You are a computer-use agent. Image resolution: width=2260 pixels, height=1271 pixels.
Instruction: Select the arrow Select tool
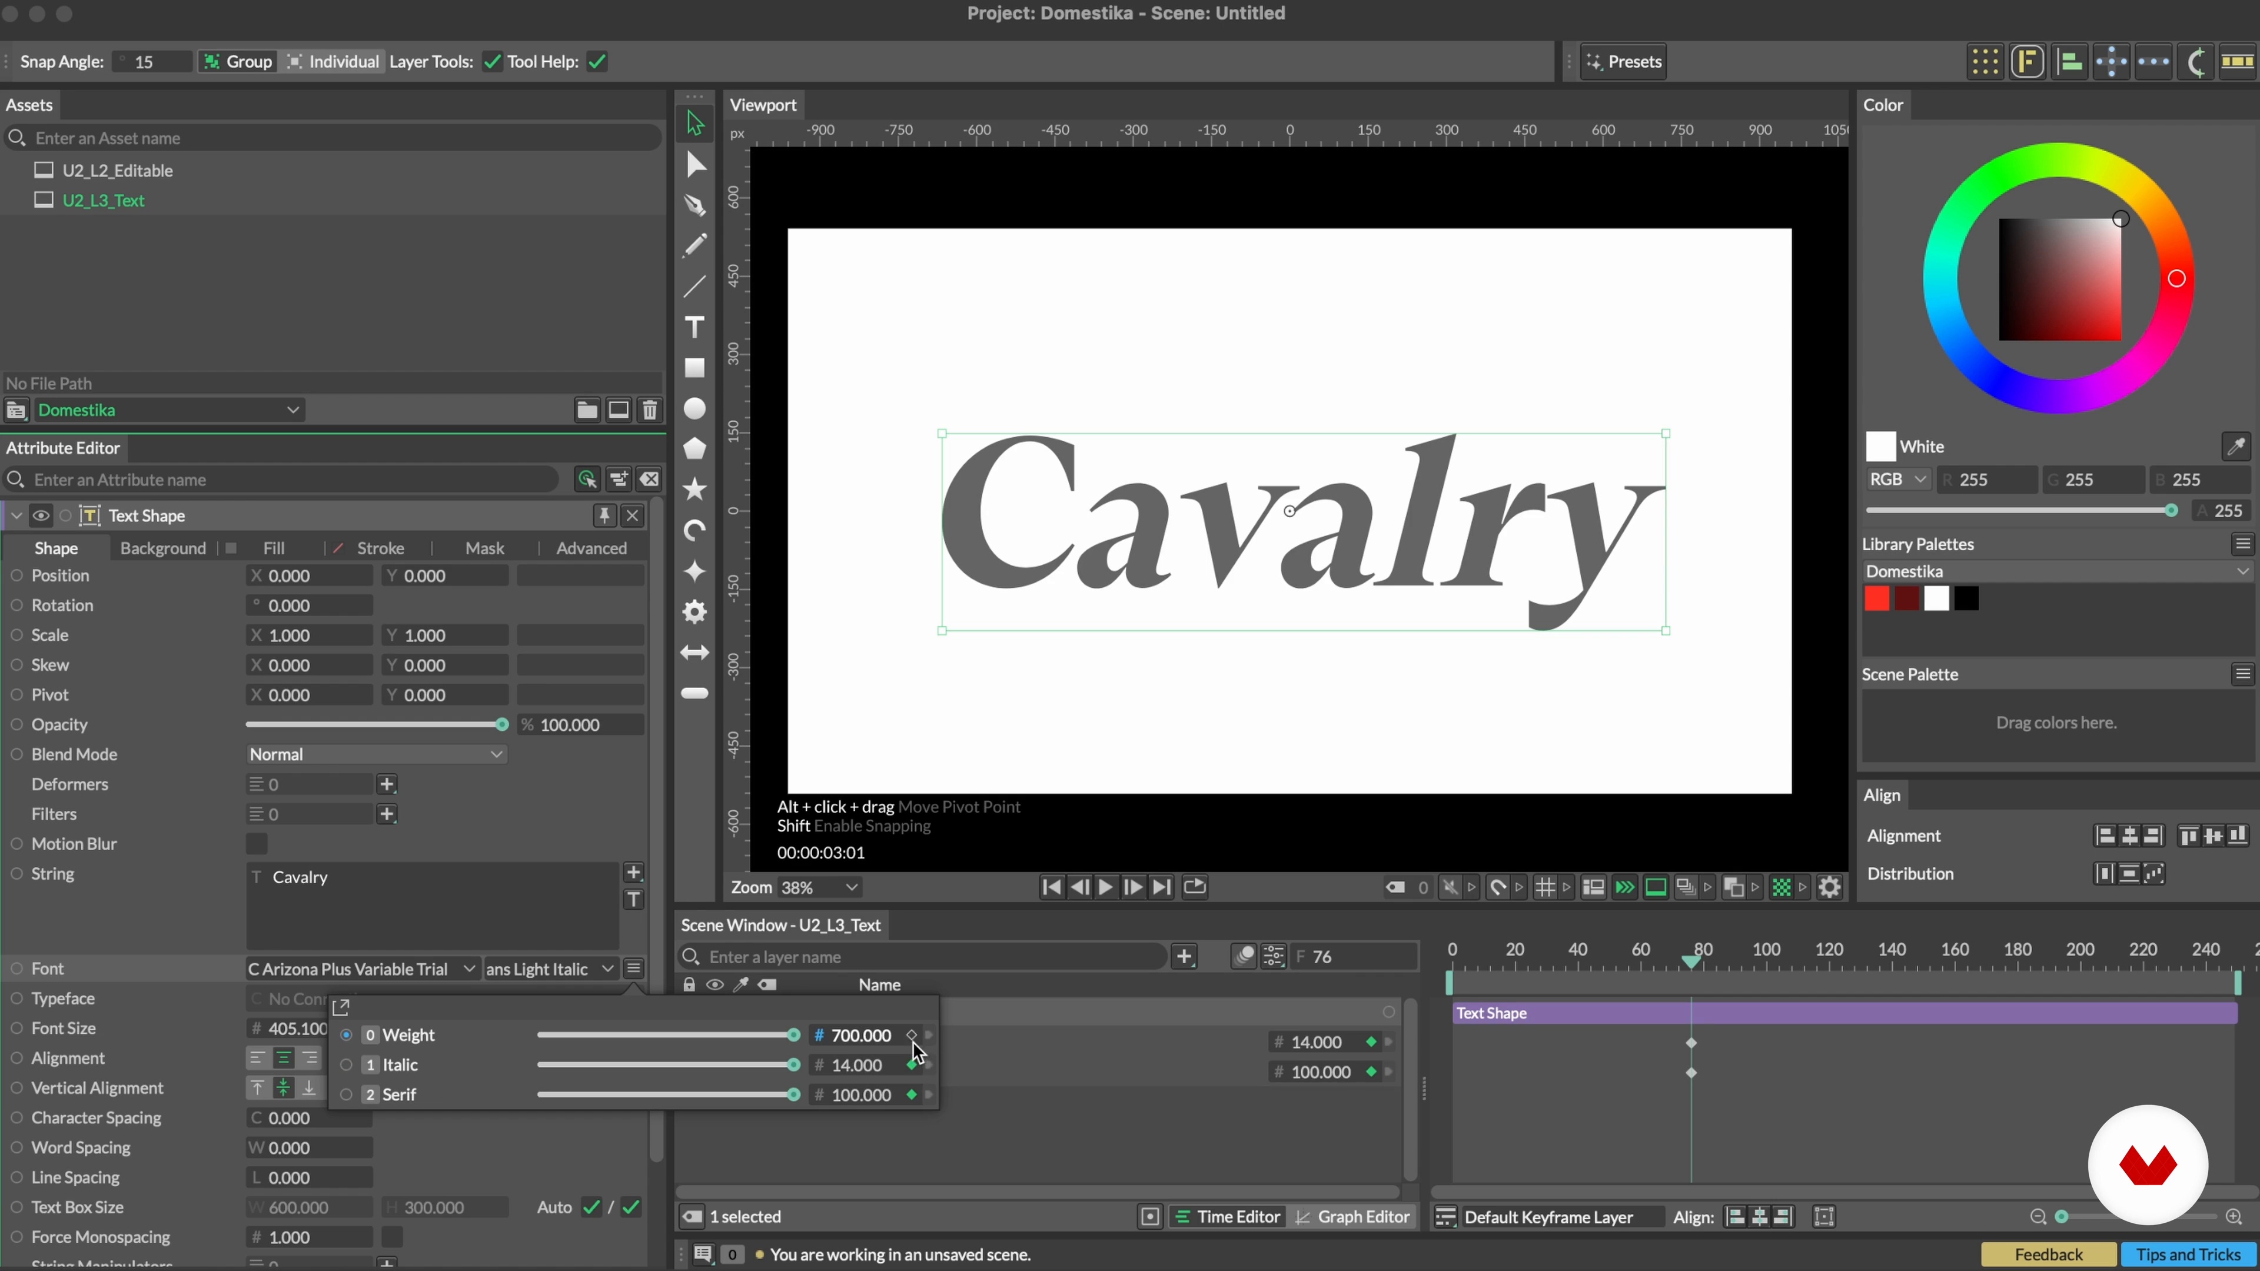695,124
